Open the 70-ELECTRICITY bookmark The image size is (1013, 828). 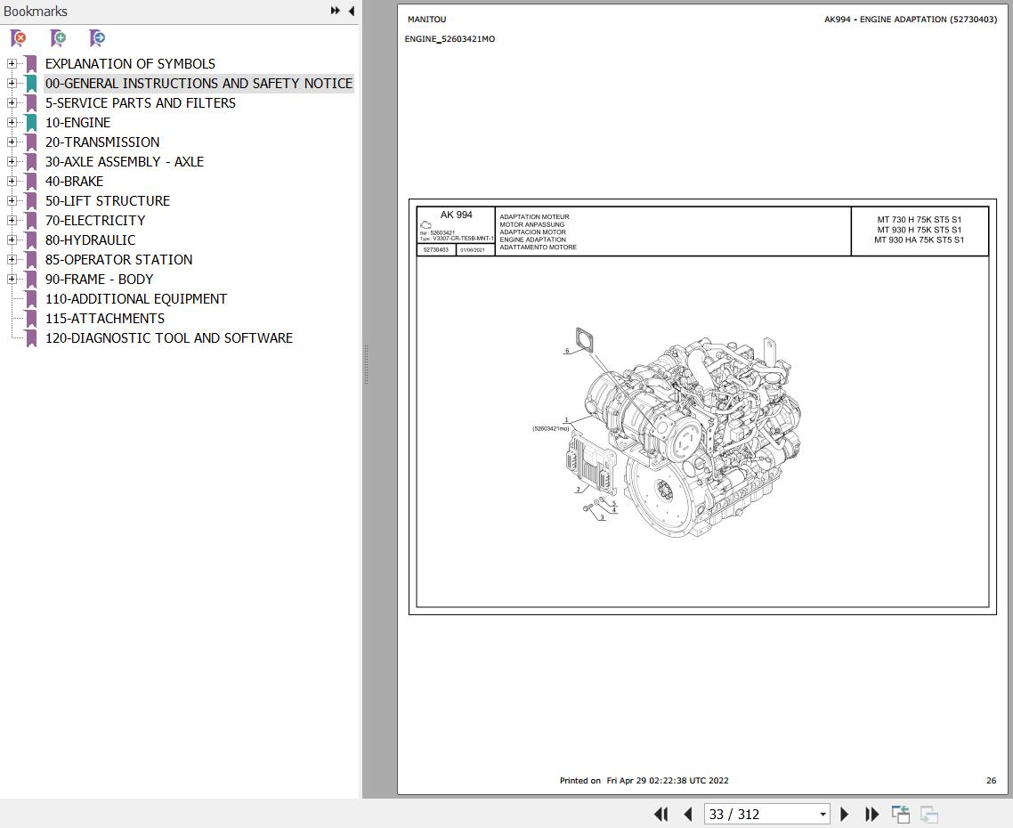95,221
